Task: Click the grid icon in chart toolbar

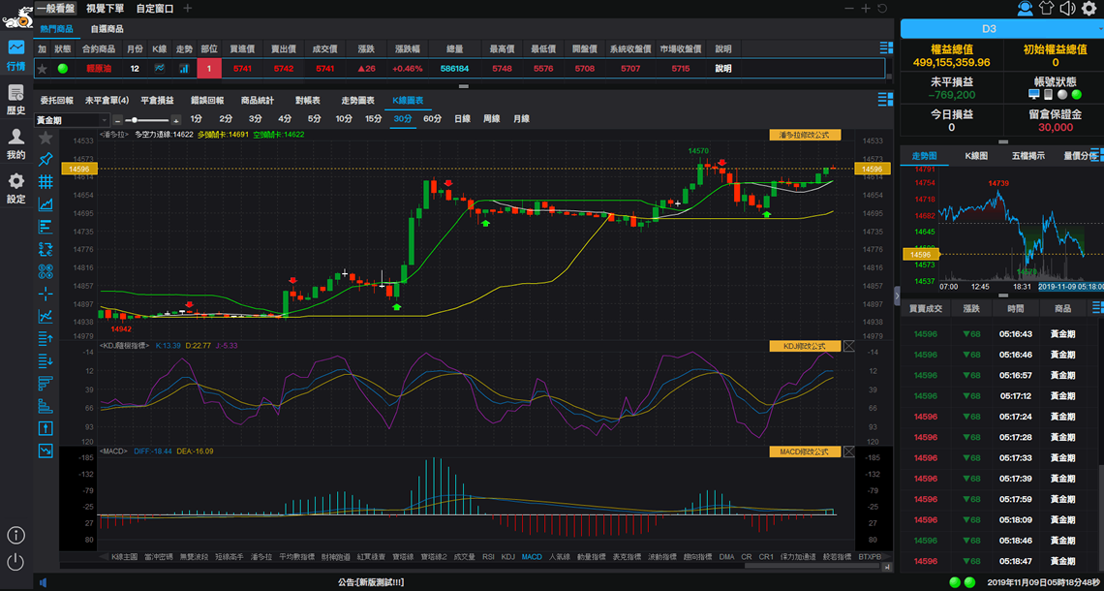Action: point(46,181)
